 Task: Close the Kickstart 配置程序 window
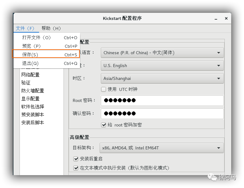[226, 18]
